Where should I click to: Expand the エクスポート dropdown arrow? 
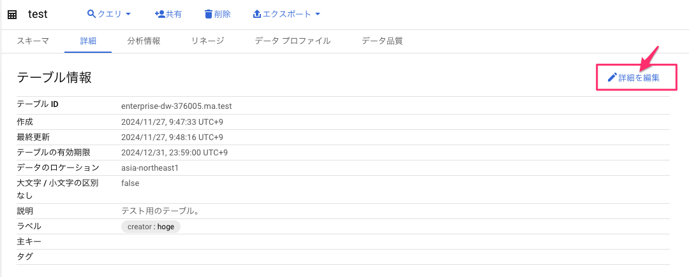click(x=318, y=14)
